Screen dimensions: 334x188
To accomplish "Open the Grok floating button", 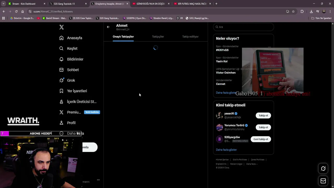I will [x=323, y=169].
